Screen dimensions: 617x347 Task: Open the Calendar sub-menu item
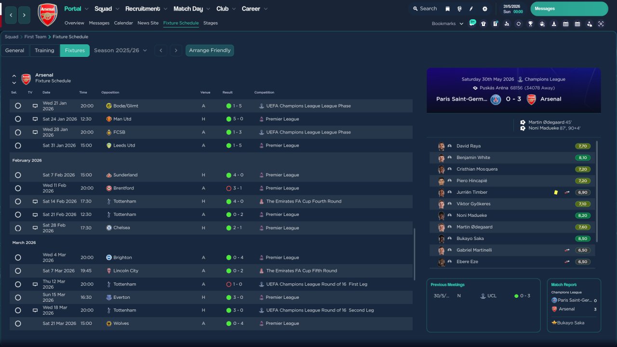point(123,23)
